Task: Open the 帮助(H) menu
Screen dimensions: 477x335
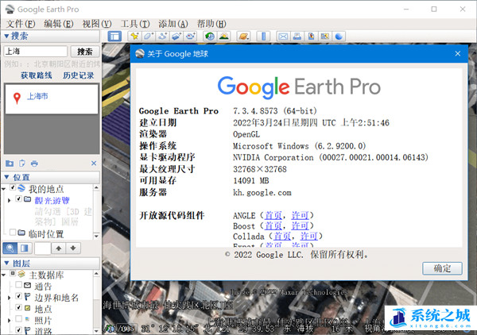Action: (x=211, y=24)
